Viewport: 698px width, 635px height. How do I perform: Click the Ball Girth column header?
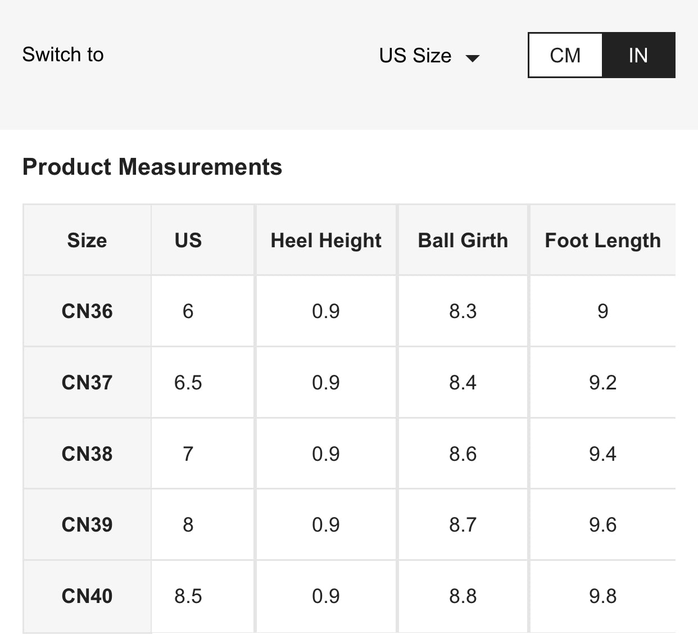coord(463,241)
